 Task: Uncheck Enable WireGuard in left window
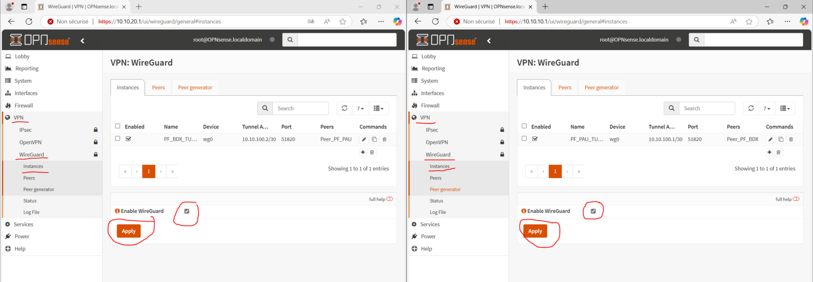coord(187,211)
